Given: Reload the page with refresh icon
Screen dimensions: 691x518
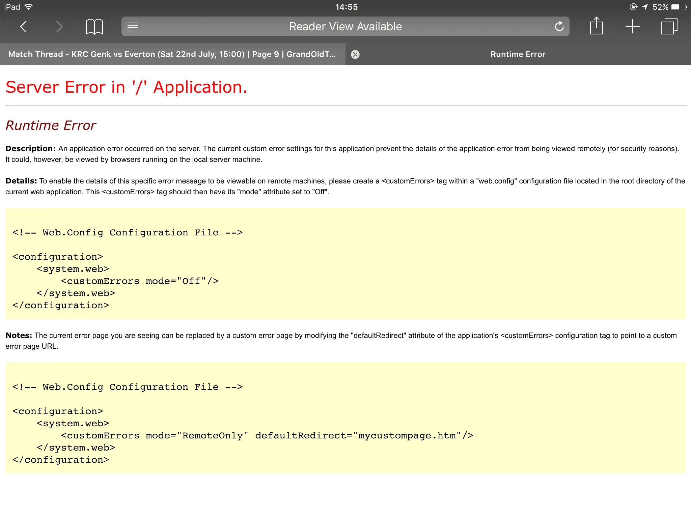Looking at the screenshot, I should [x=559, y=26].
